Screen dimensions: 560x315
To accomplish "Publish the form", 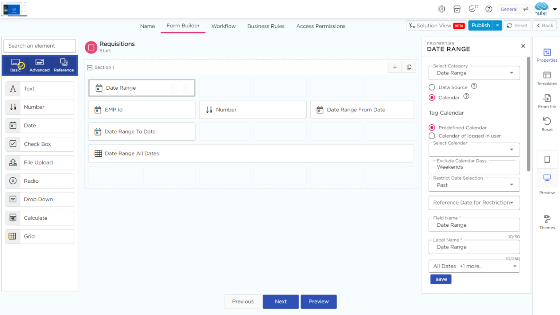I will (481, 25).
